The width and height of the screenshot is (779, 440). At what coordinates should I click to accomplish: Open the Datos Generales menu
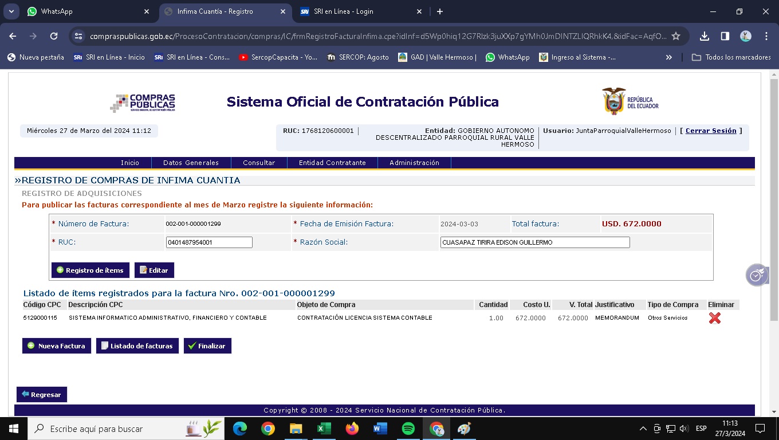tap(191, 163)
